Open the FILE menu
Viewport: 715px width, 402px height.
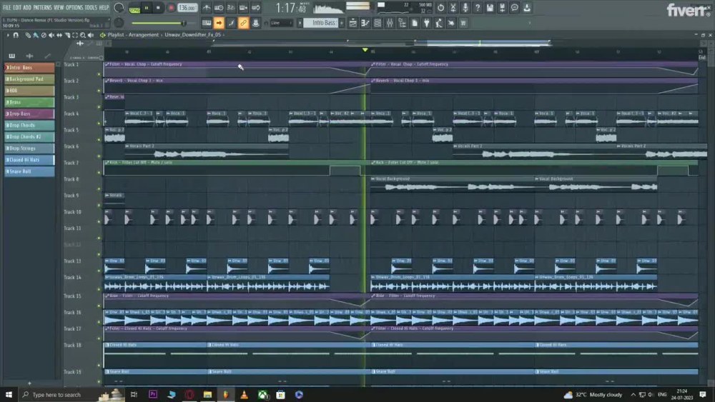pyautogui.click(x=7, y=8)
